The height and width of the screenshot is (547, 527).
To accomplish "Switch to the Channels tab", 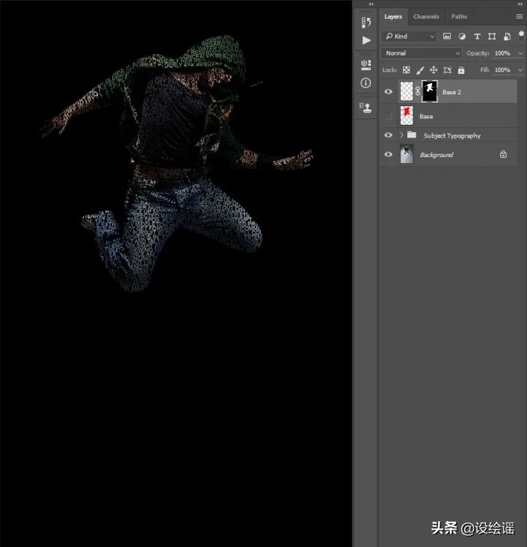I will click(x=426, y=16).
